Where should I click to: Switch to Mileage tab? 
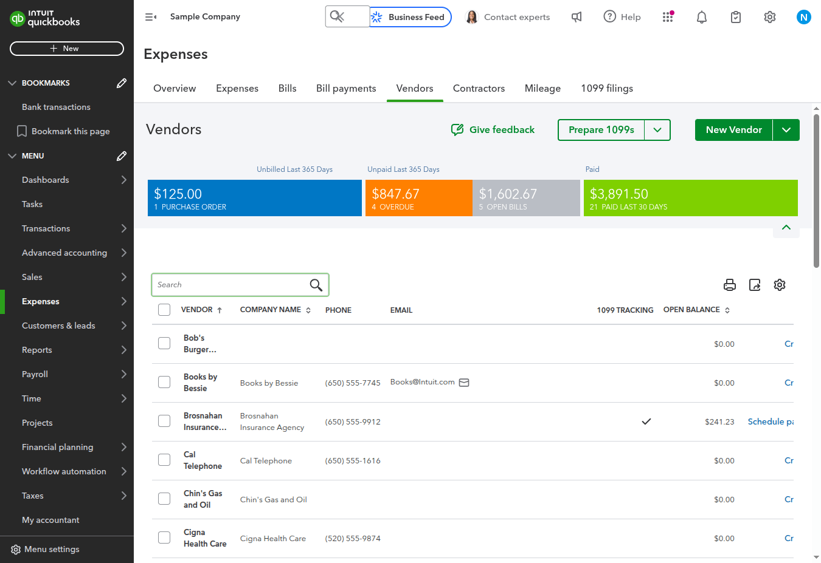click(542, 89)
